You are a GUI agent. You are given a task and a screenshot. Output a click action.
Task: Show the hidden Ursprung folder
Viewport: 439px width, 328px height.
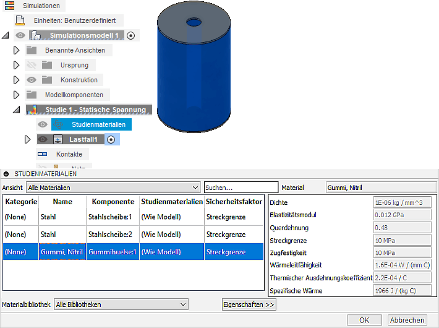coord(32,65)
